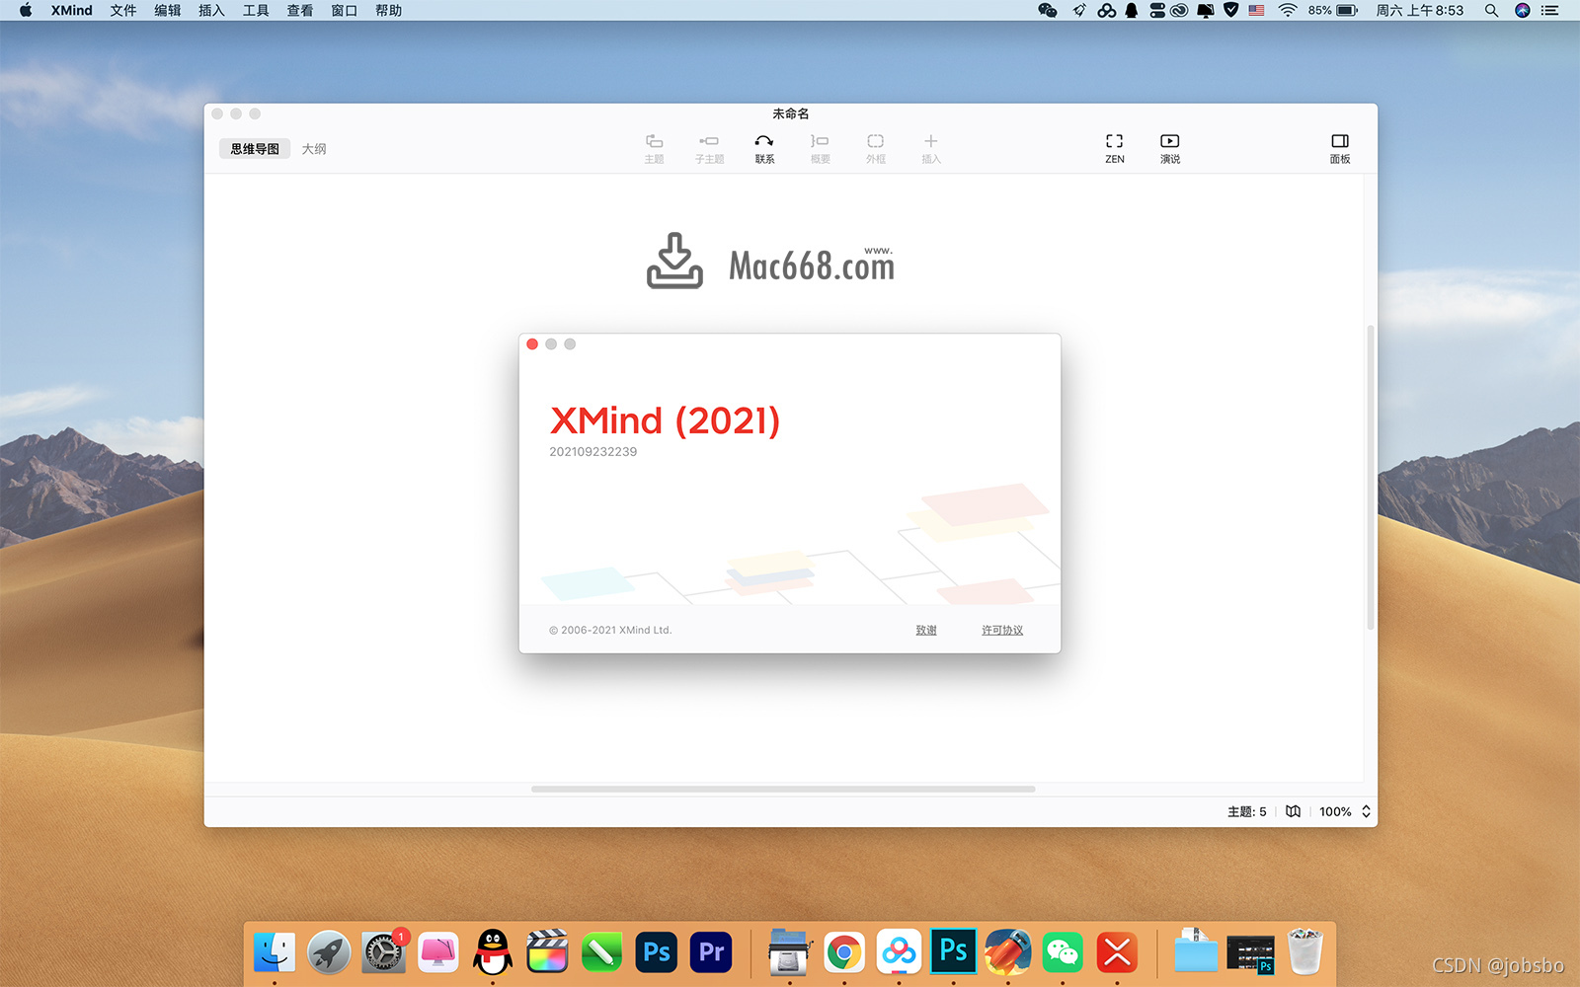Click the 85% battery indicator
This screenshot has height=987, width=1580.
1333,10
